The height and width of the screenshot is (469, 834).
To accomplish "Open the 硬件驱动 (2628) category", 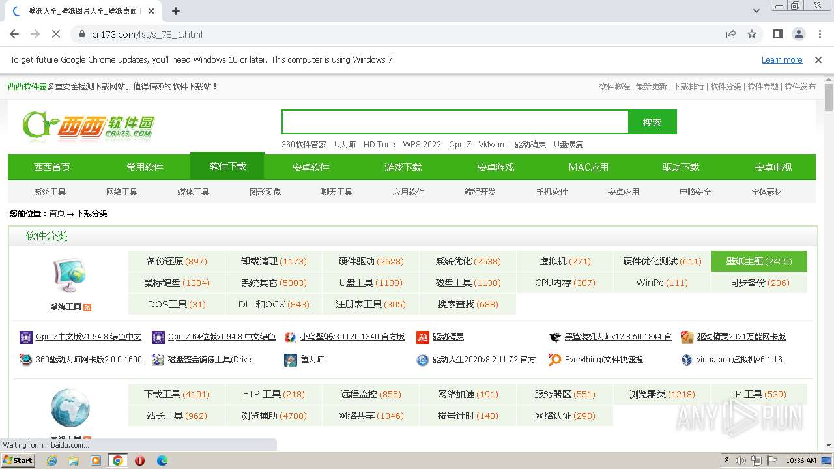I will (x=371, y=261).
